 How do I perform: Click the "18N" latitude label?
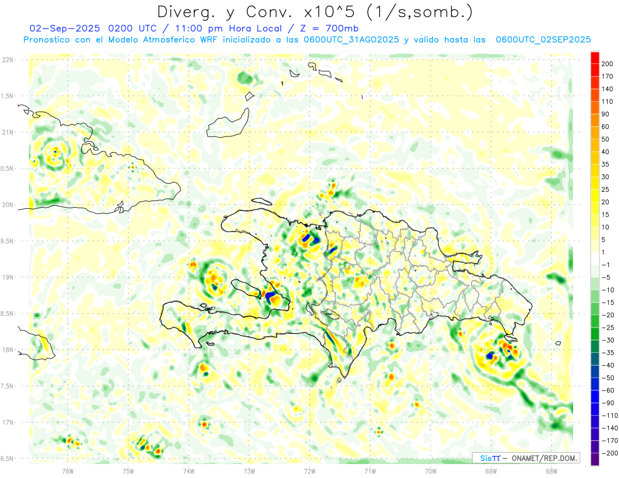pyautogui.click(x=8, y=350)
